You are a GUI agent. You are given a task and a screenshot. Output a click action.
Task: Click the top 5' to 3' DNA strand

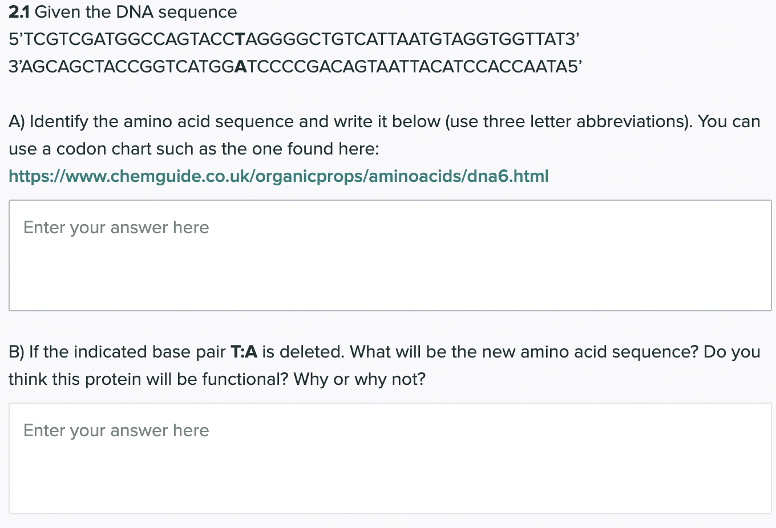(294, 39)
